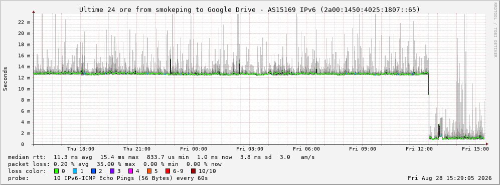Click the magenta loss color 4 swatch
500x185 pixels.
click(130, 171)
